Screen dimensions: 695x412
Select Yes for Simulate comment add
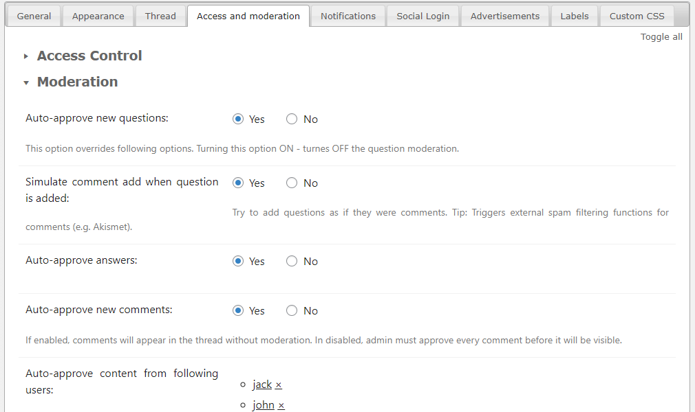click(x=238, y=183)
